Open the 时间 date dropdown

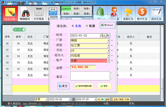coord(101,35)
